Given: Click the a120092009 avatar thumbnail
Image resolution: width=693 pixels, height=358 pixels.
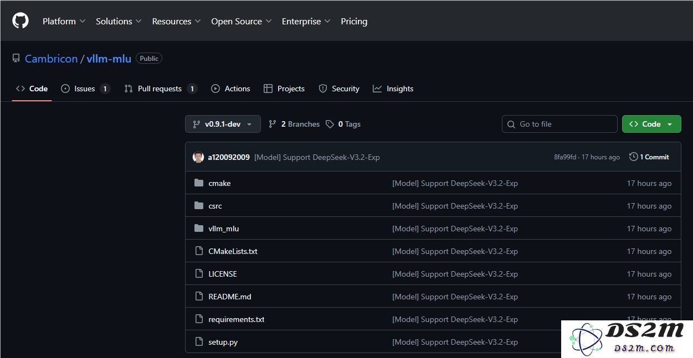Looking at the screenshot, I should tap(198, 157).
